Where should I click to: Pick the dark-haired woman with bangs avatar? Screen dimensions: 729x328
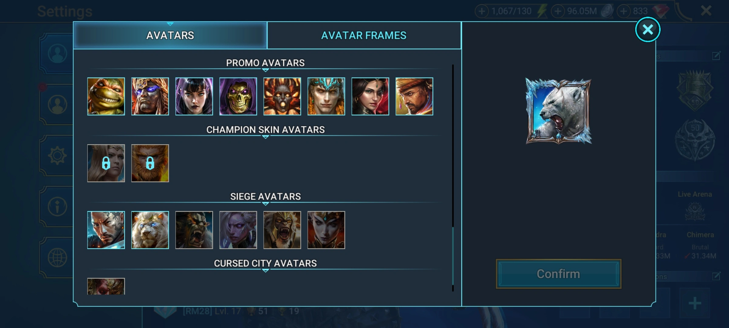pyautogui.click(x=194, y=96)
